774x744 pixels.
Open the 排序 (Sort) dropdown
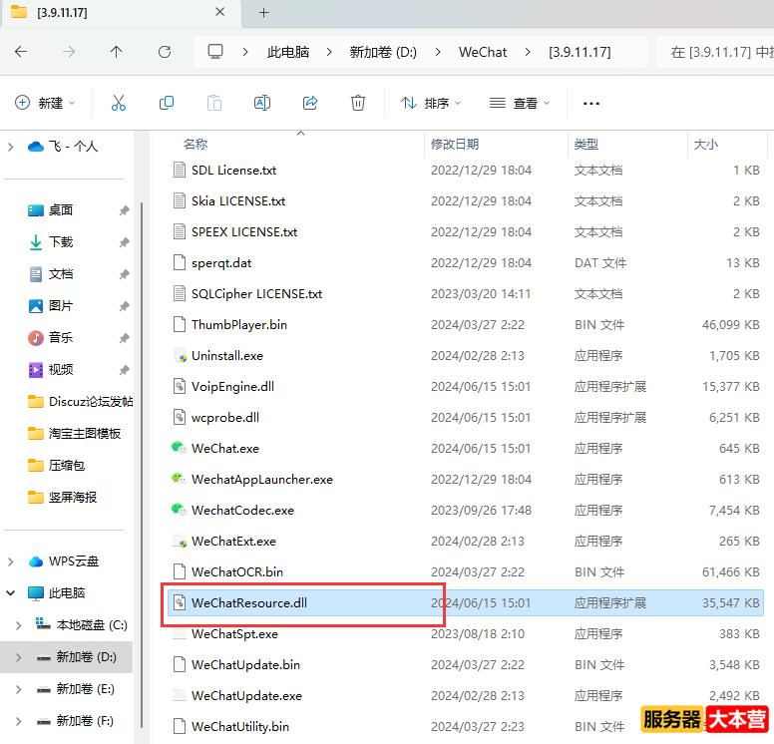(431, 103)
